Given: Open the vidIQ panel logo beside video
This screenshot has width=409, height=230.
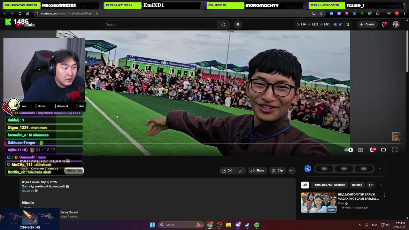Looking at the screenshot, I should (308, 169).
